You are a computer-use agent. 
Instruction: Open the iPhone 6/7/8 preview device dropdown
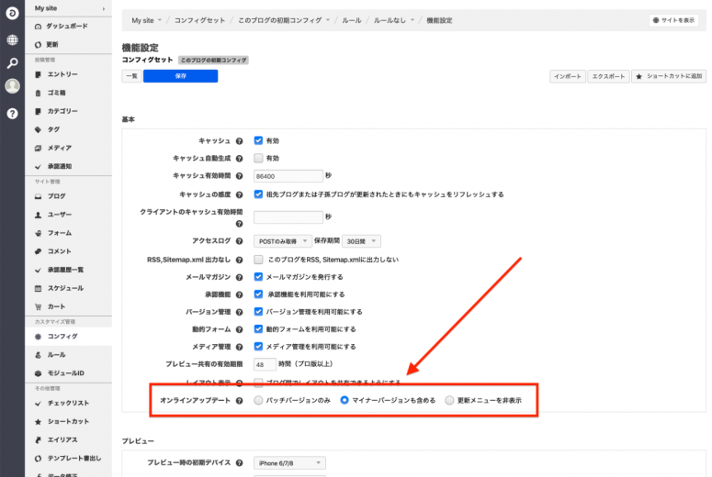pyautogui.click(x=289, y=463)
